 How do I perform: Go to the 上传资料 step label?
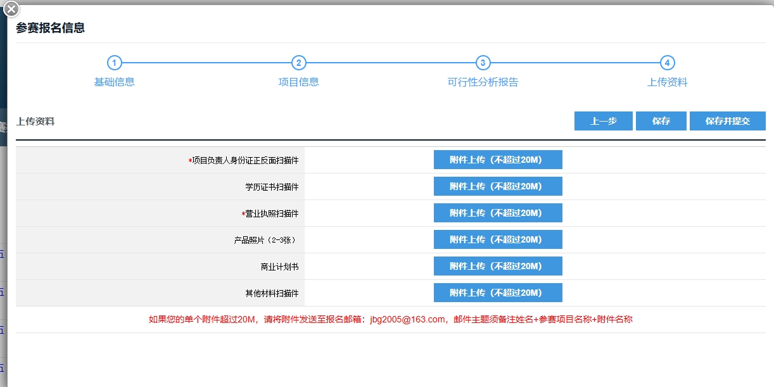click(667, 82)
